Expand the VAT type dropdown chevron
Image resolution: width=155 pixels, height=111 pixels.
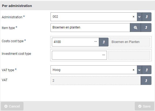coord(139,70)
